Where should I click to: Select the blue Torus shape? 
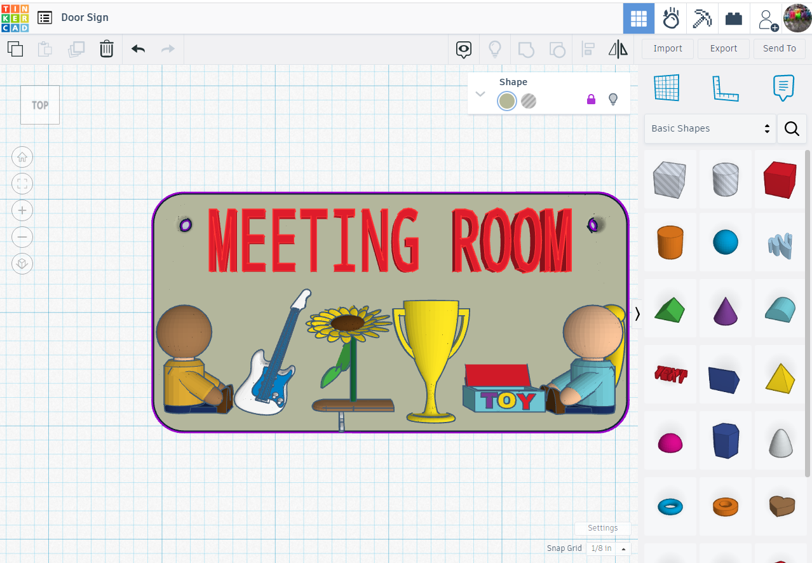[670, 506]
